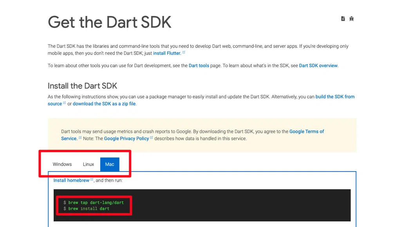Click external-link icon after install Flutter

[x=184, y=52]
